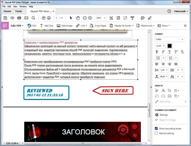This screenshot has width=191, height=146.
Task: Open the search magnifier tool
Action: [x=33, y=18]
